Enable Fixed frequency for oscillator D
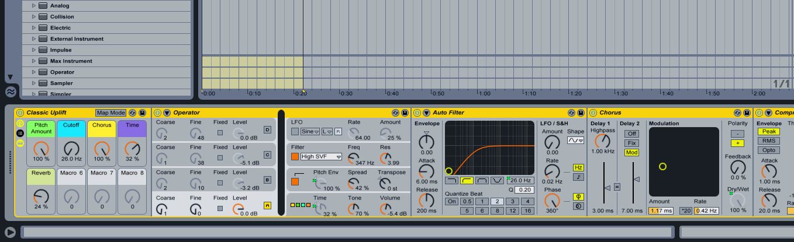 [x=220, y=133]
